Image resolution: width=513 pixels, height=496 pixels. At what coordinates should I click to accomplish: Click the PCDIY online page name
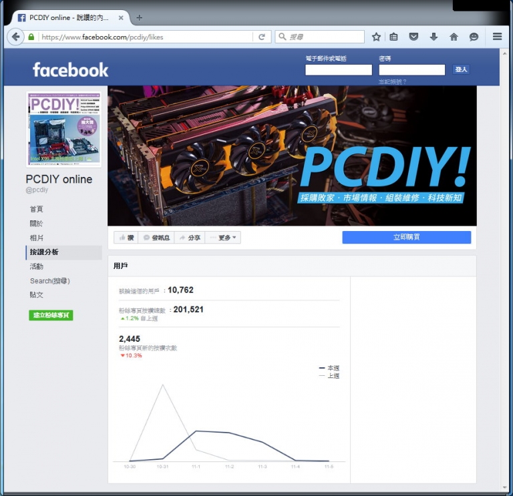(x=59, y=179)
